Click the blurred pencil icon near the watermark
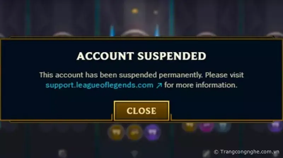Screen dimensions: 283x158 click(x=206, y=153)
